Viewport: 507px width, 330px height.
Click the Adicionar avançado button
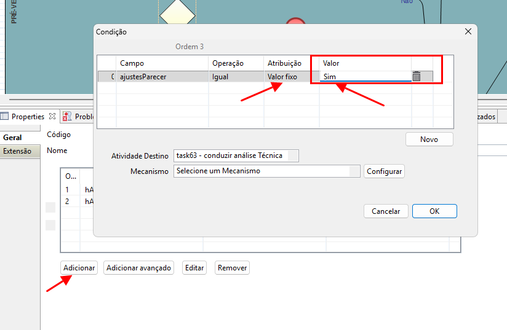[138, 268]
